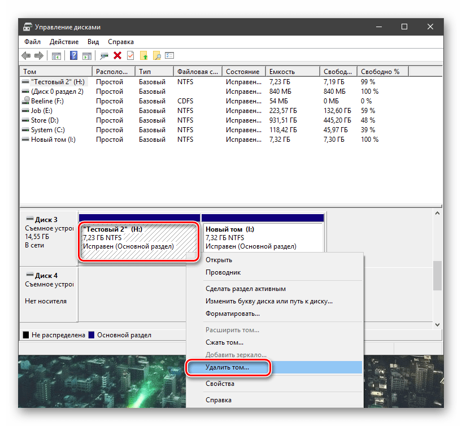462x426 pixels.
Task: Open the Действие menu
Action: (x=64, y=42)
